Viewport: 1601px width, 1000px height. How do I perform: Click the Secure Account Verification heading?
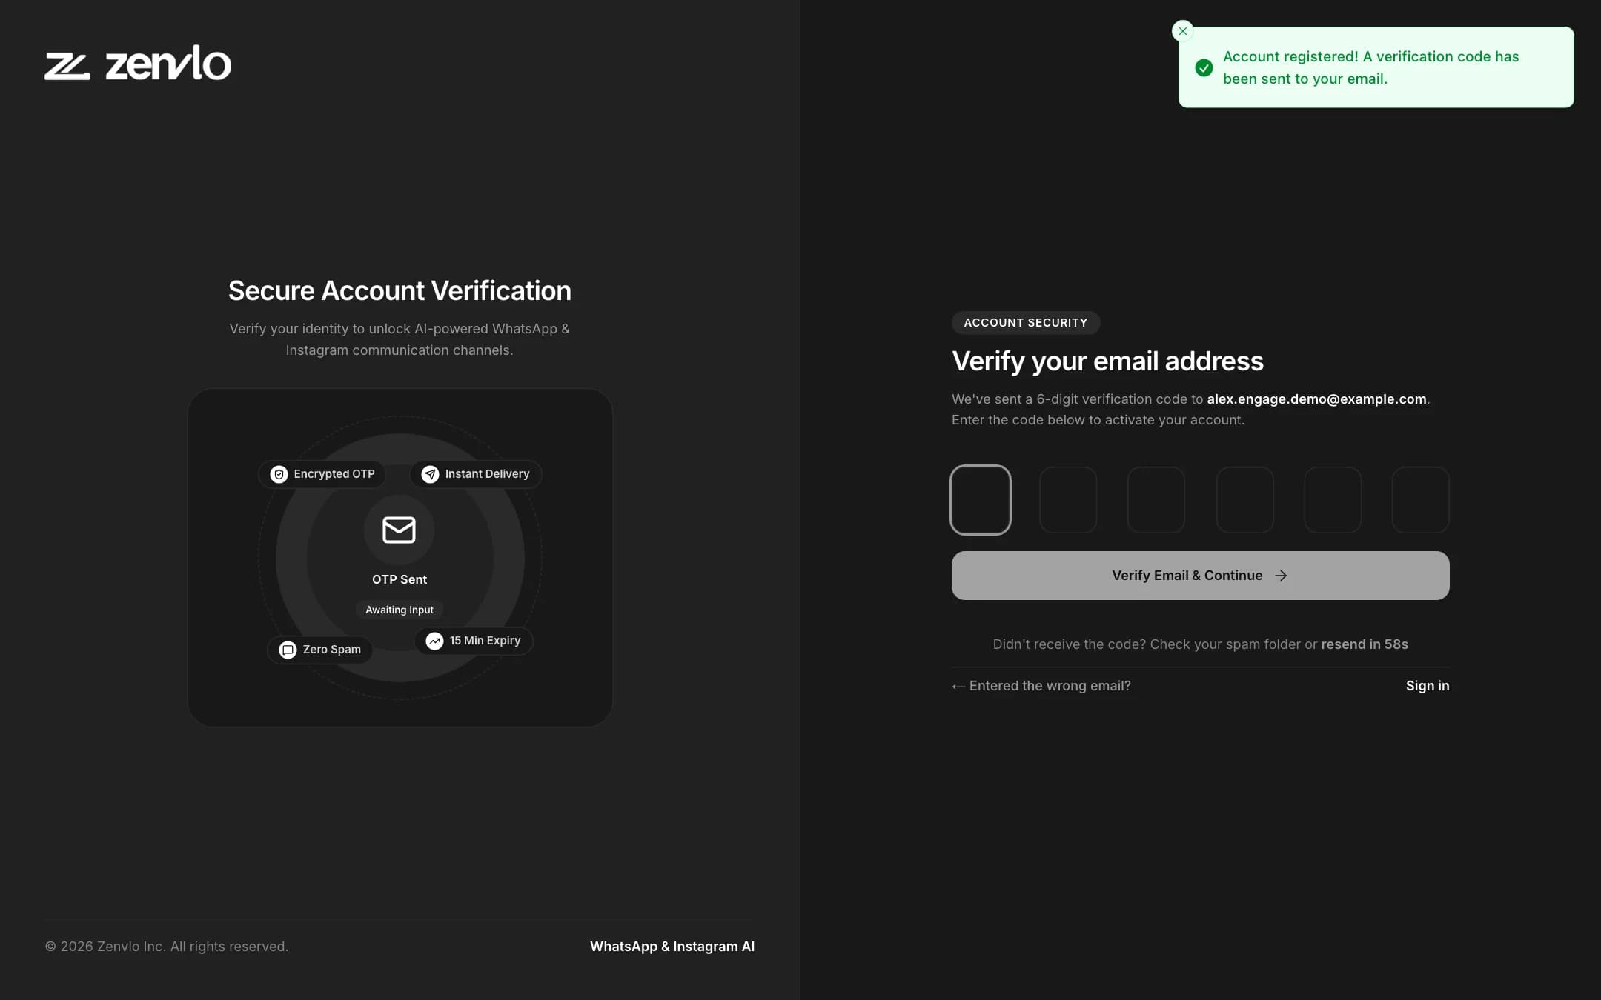(400, 291)
